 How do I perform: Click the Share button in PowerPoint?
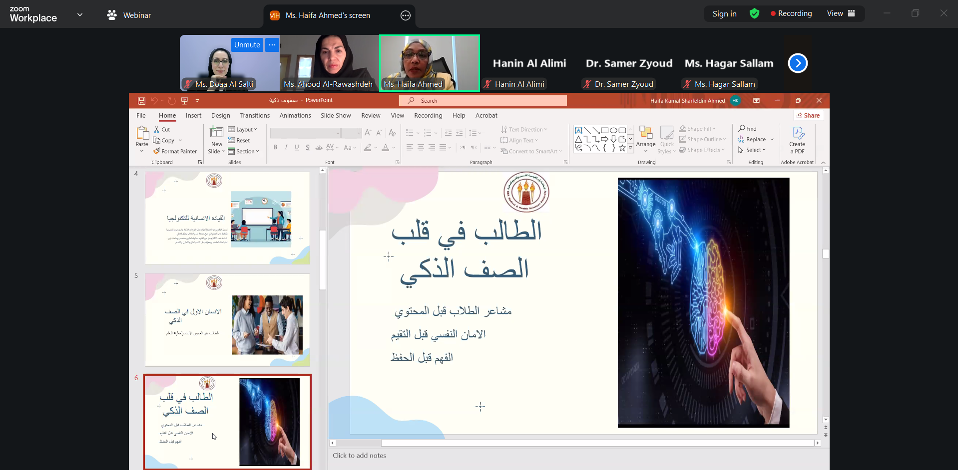tap(808, 116)
